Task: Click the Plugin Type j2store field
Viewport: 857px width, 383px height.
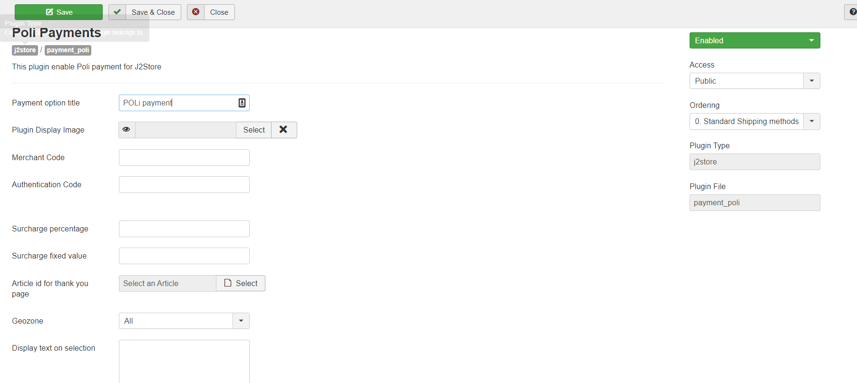Action: [x=755, y=162]
